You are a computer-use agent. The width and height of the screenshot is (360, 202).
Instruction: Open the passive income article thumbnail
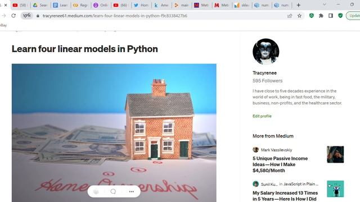[335, 155]
